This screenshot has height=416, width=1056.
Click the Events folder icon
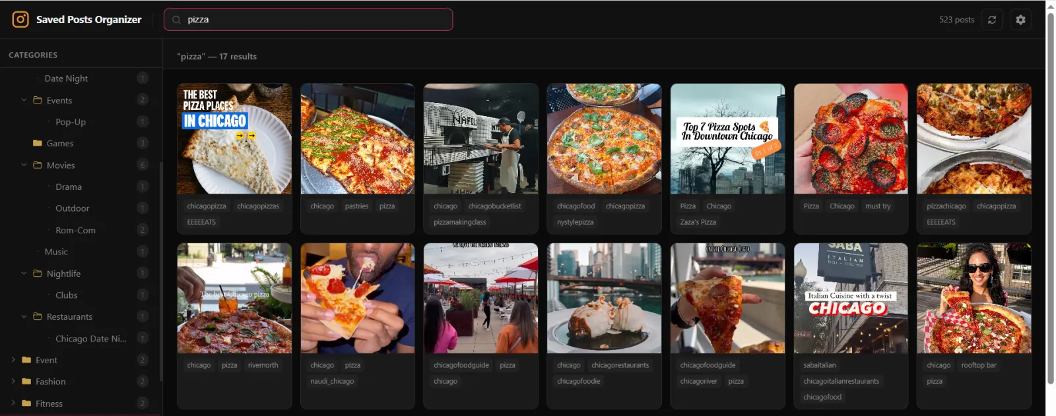38,100
